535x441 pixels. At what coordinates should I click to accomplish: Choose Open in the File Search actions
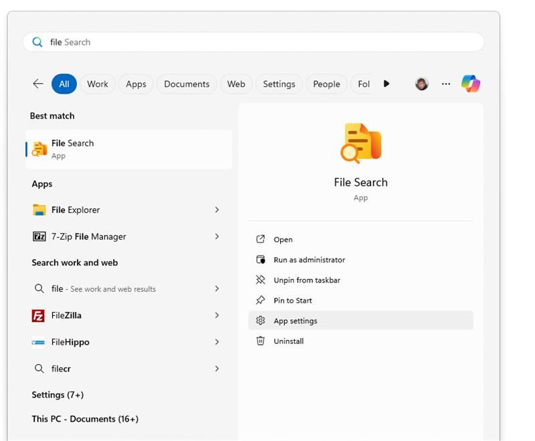[361, 240]
